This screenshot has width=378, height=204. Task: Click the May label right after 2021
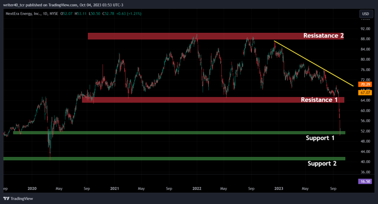pyautogui.click(x=141, y=189)
